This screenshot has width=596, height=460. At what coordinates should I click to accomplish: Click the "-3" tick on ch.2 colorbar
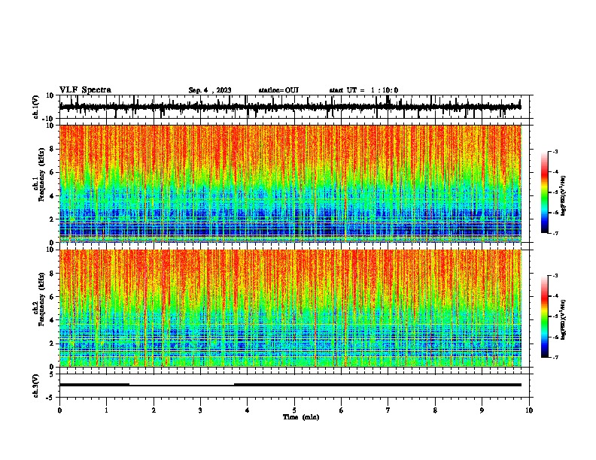(x=555, y=276)
